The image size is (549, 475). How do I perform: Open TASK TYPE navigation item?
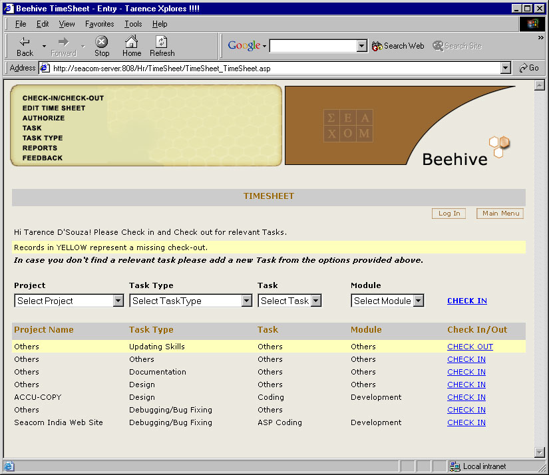(43, 138)
